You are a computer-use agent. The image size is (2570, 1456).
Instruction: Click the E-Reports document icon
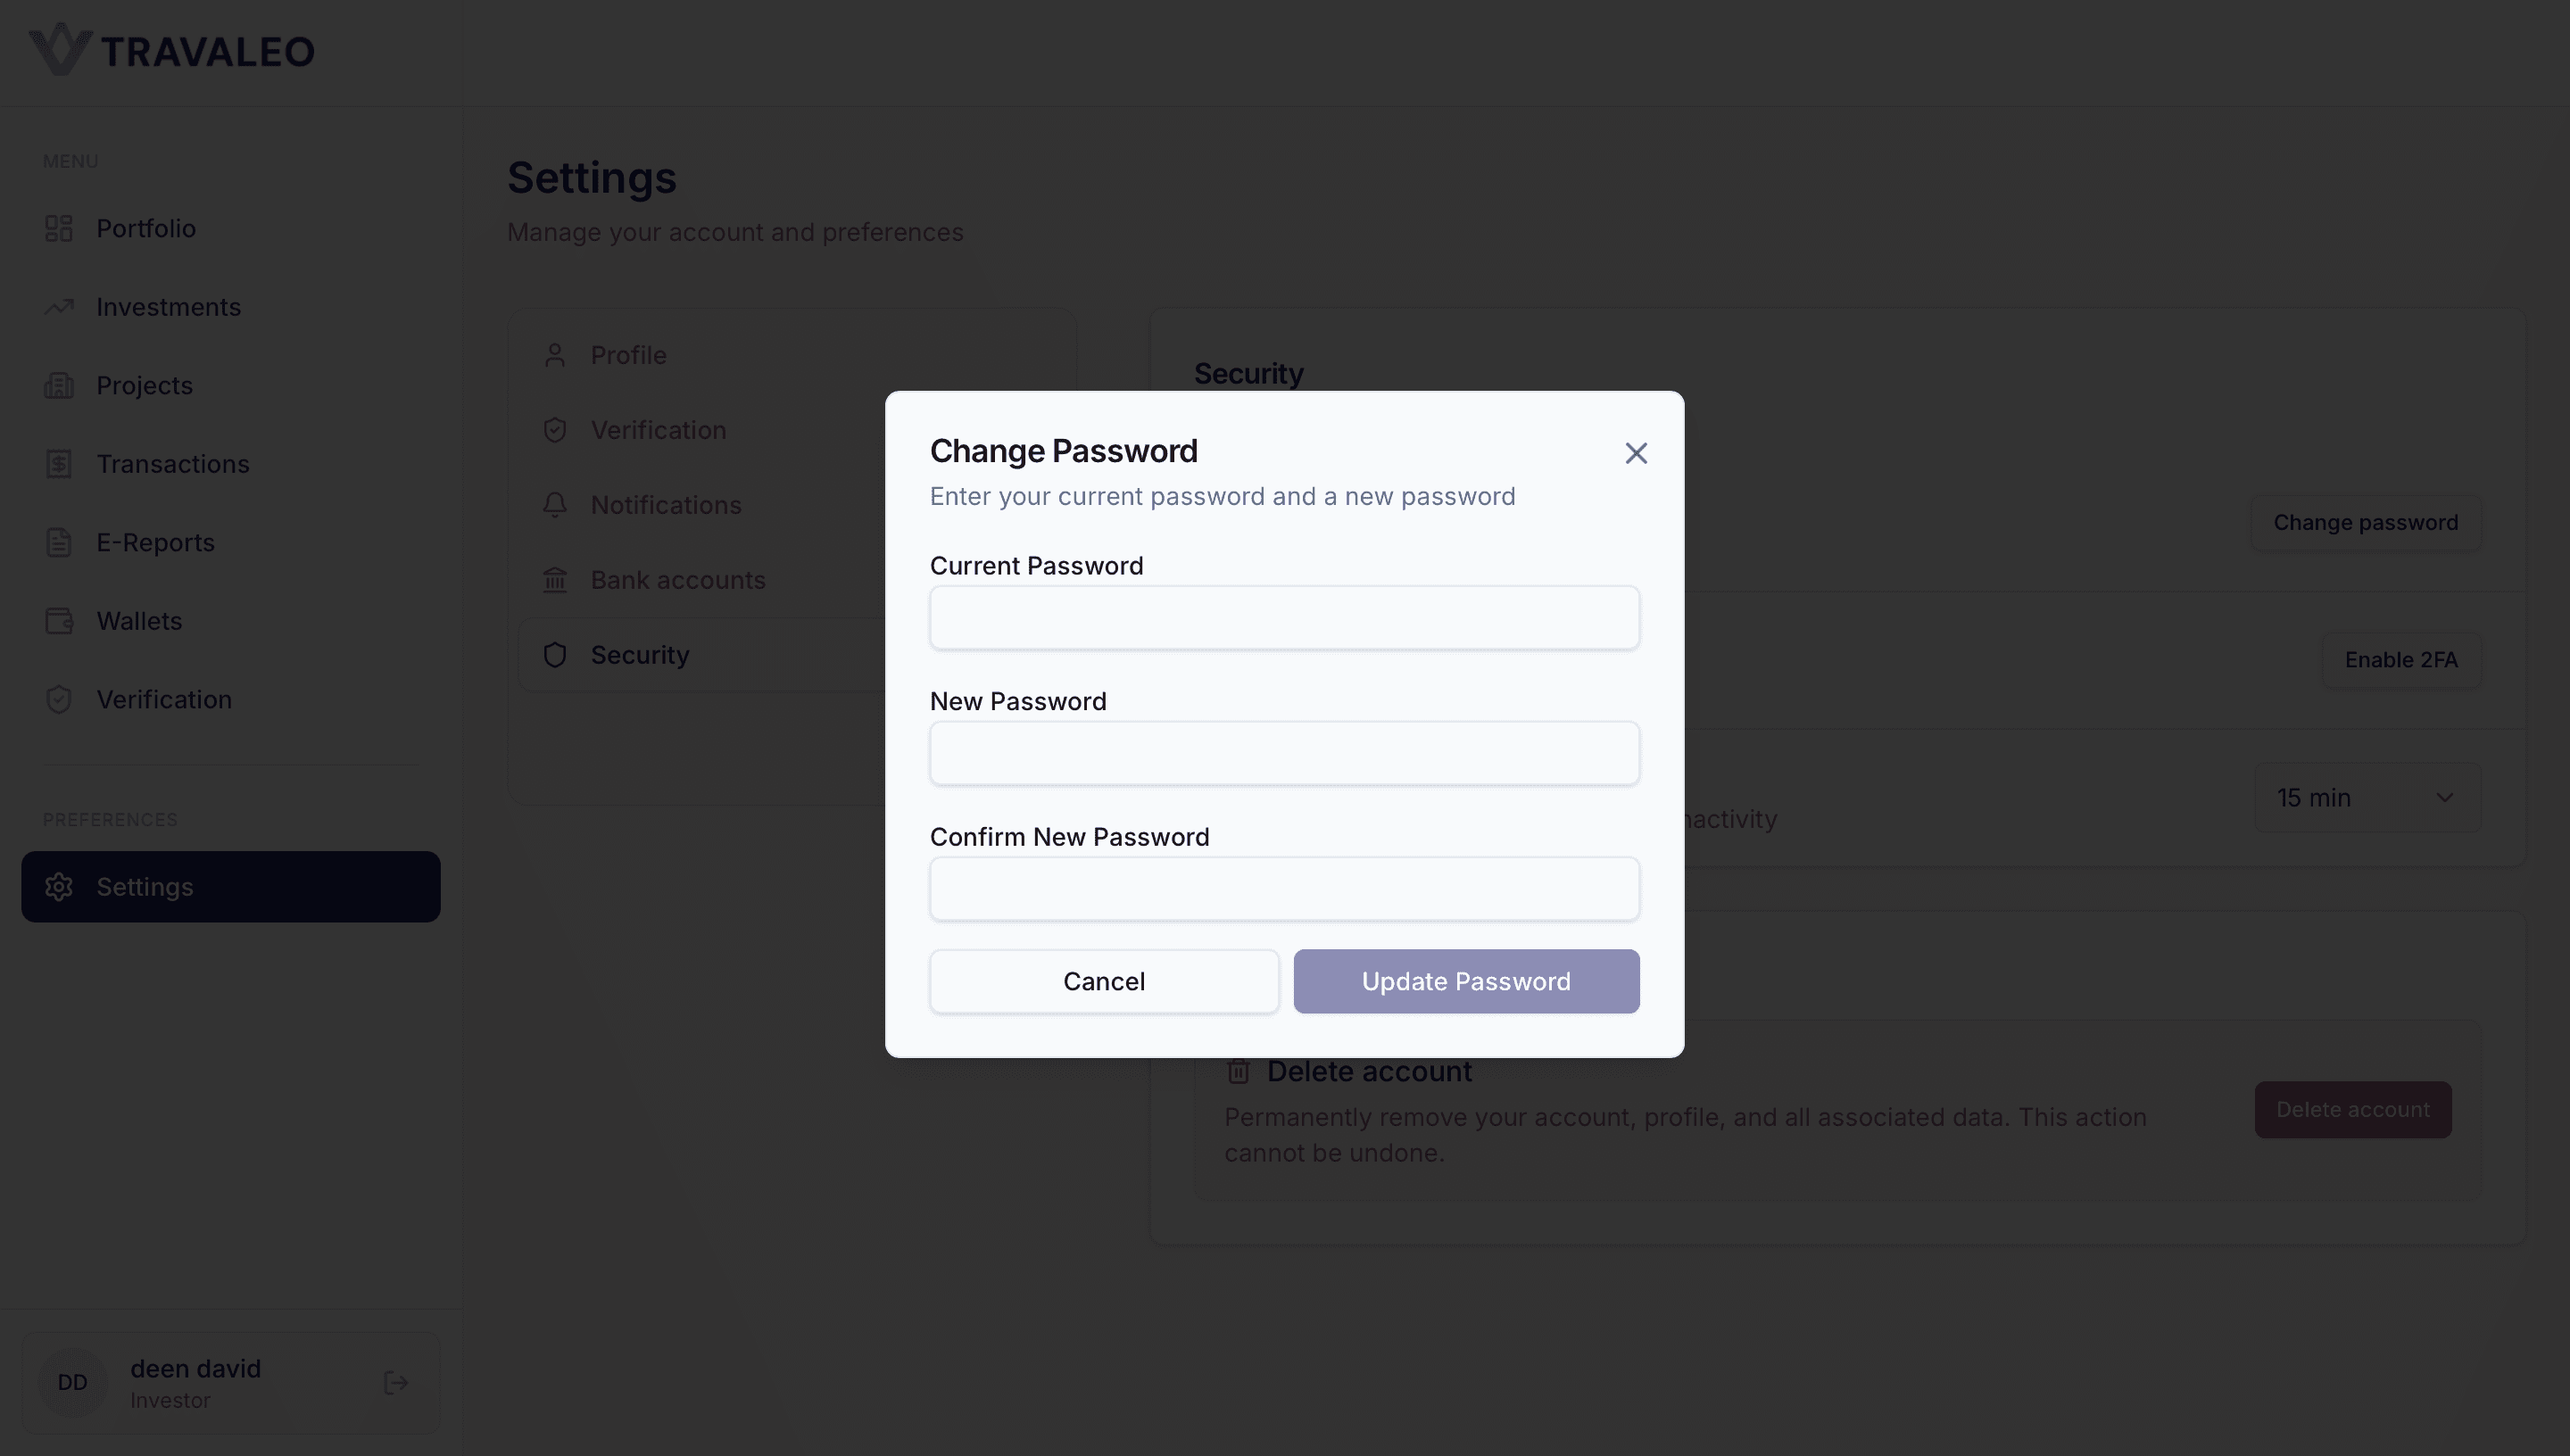click(x=59, y=542)
